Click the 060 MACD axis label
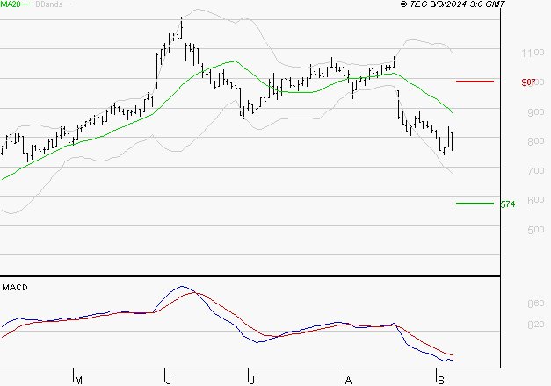The height and width of the screenshot is (386, 551). pos(536,304)
